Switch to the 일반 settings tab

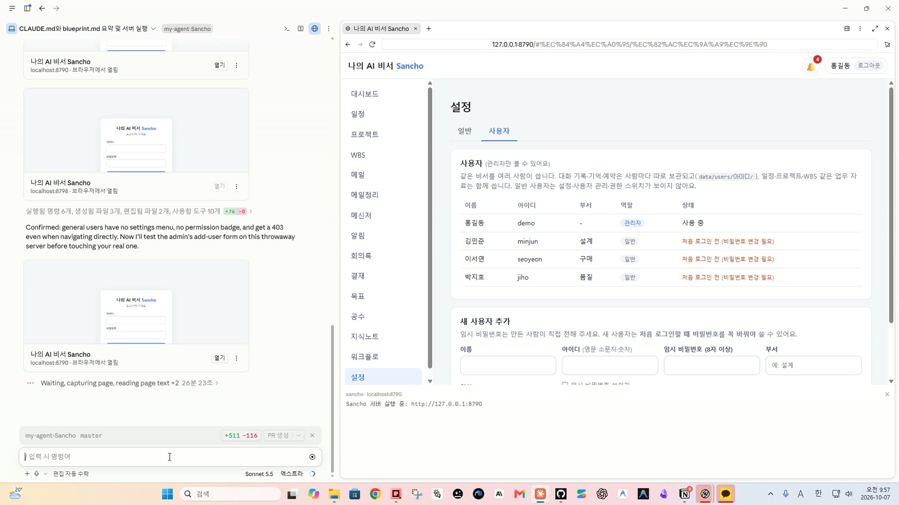pos(465,131)
